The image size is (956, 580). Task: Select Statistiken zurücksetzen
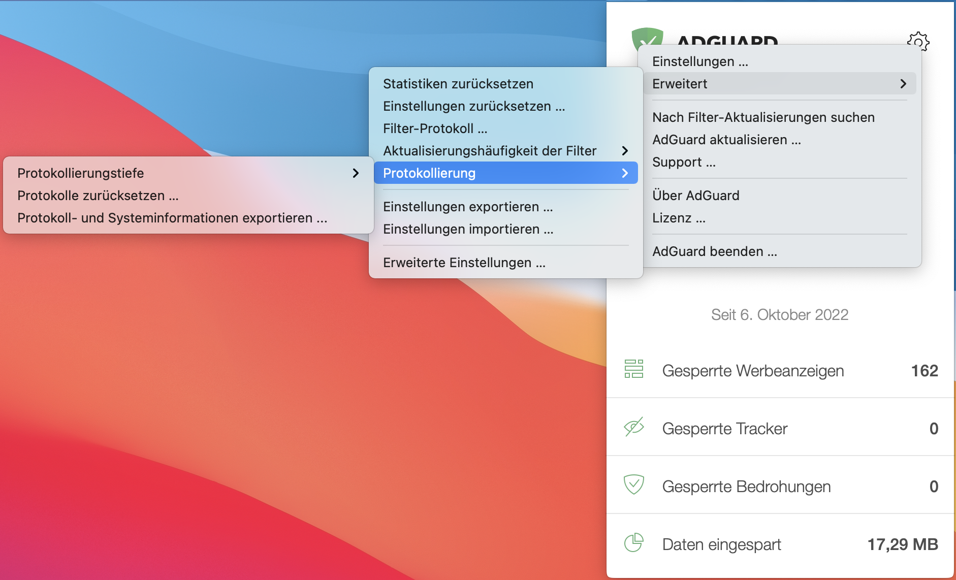click(506, 84)
